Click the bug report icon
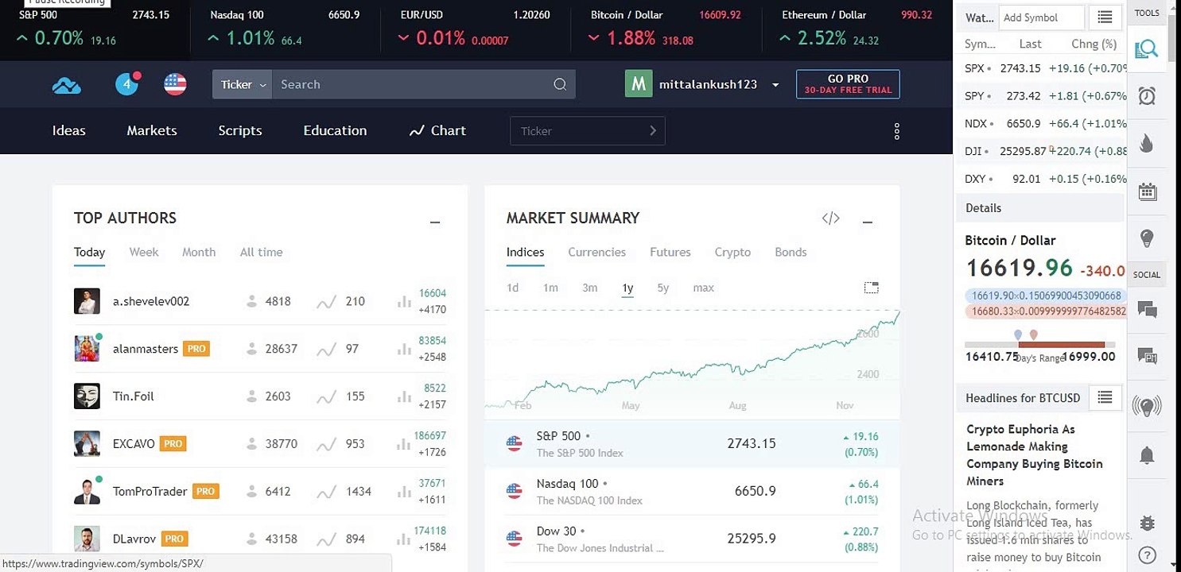This screenshot has width=1181, height=572. [x=1147, y=524]
